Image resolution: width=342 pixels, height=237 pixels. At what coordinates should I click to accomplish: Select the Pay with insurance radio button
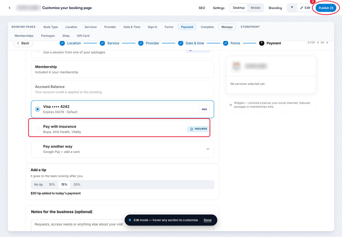coord(37,129)
